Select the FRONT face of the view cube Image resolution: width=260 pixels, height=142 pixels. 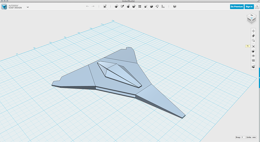coord(249,19)
